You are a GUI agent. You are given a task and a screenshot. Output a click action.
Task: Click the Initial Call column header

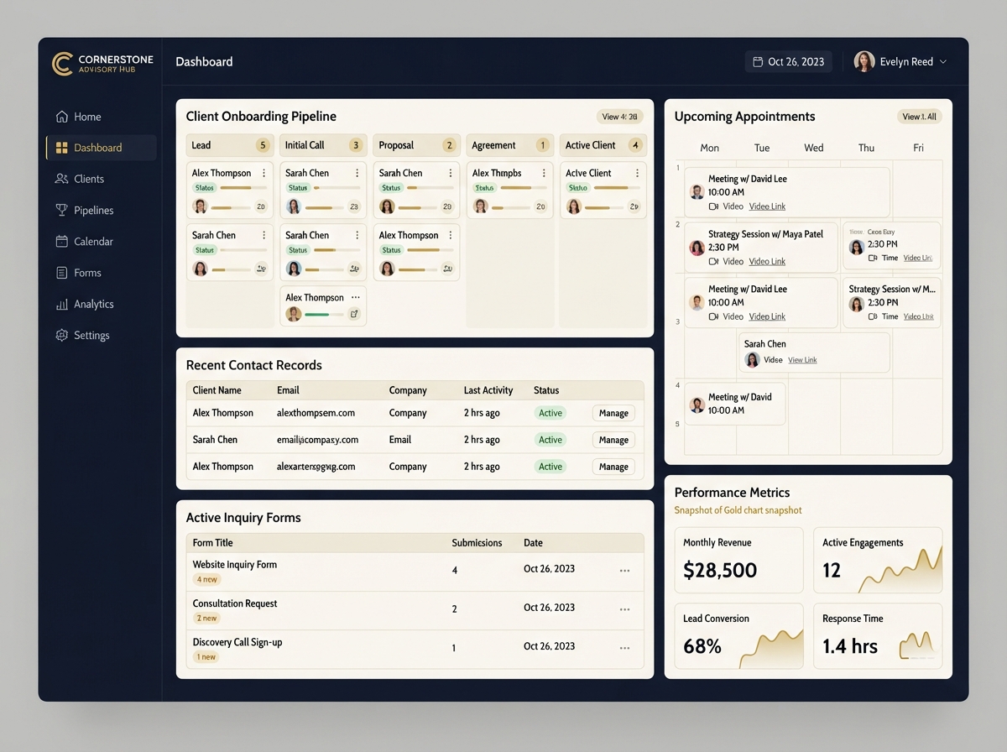pos(323,145)
